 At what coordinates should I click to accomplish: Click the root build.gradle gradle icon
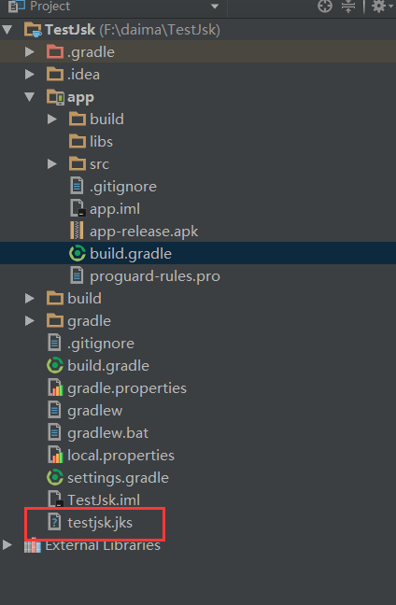pyautogui.click(x=55, y=365)
